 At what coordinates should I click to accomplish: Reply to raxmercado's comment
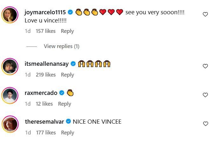pyautogui.click(x=65, y=104)
